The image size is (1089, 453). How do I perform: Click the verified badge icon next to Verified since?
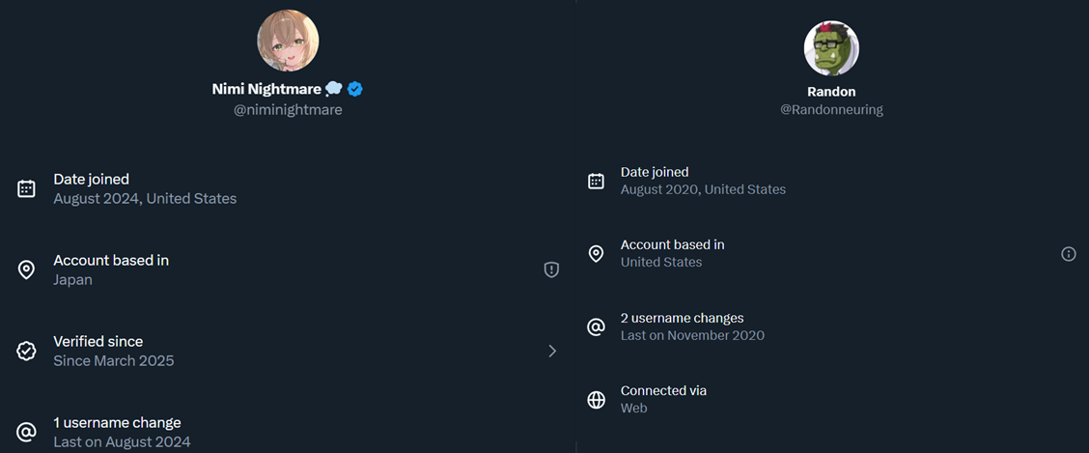[x=26, y=351]
